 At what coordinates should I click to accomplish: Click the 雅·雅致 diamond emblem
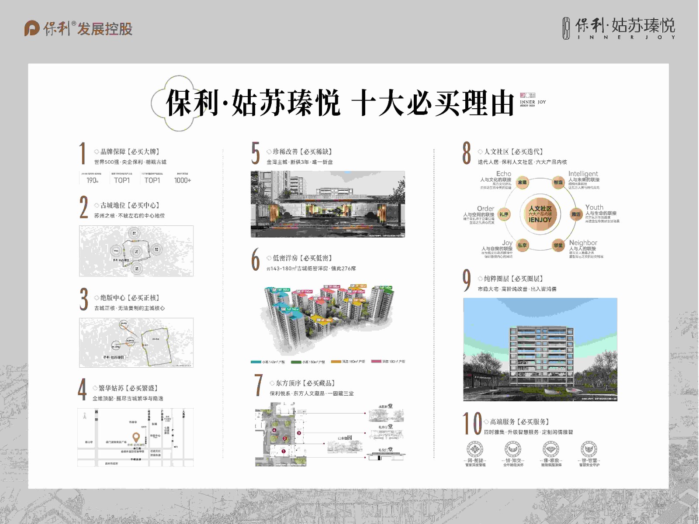pos(551,449)
